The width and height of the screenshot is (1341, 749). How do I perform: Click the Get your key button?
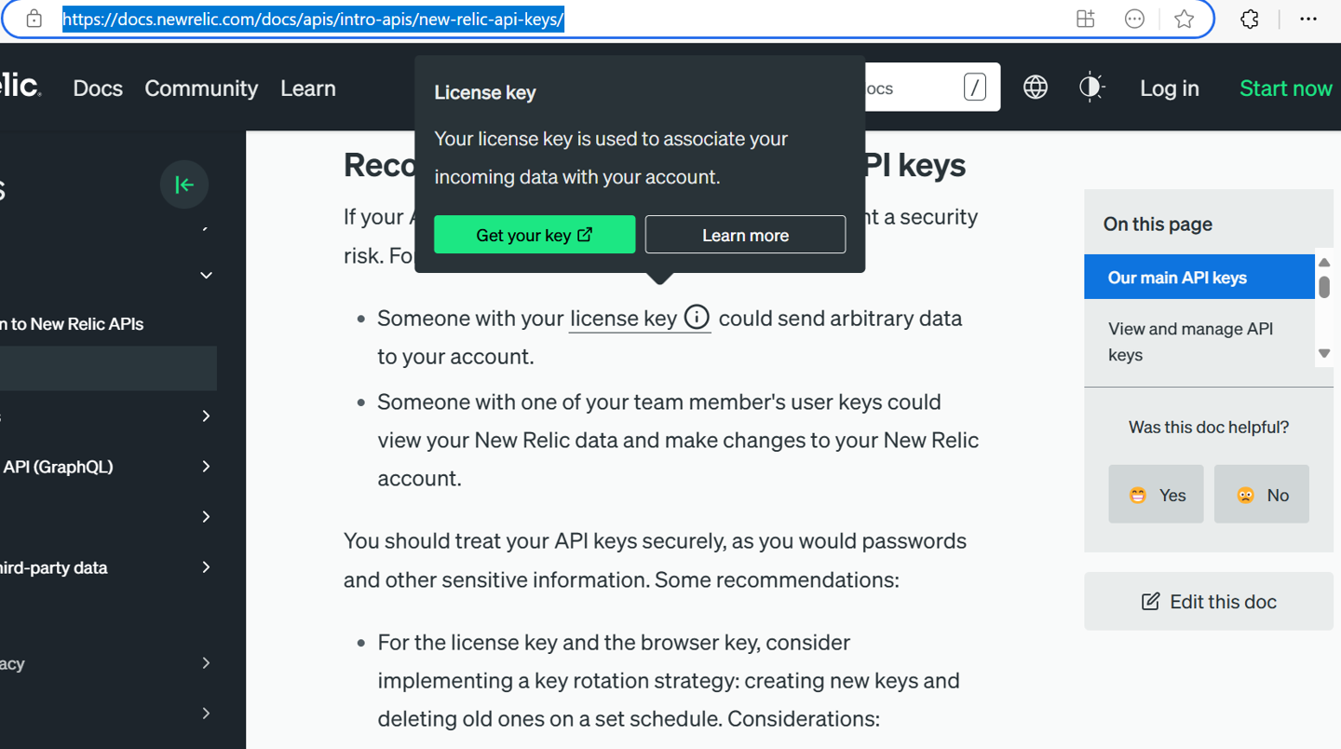pos(534,234)
